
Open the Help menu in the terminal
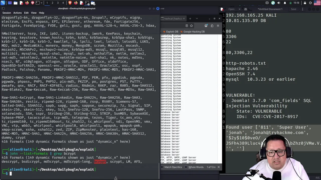41,13
